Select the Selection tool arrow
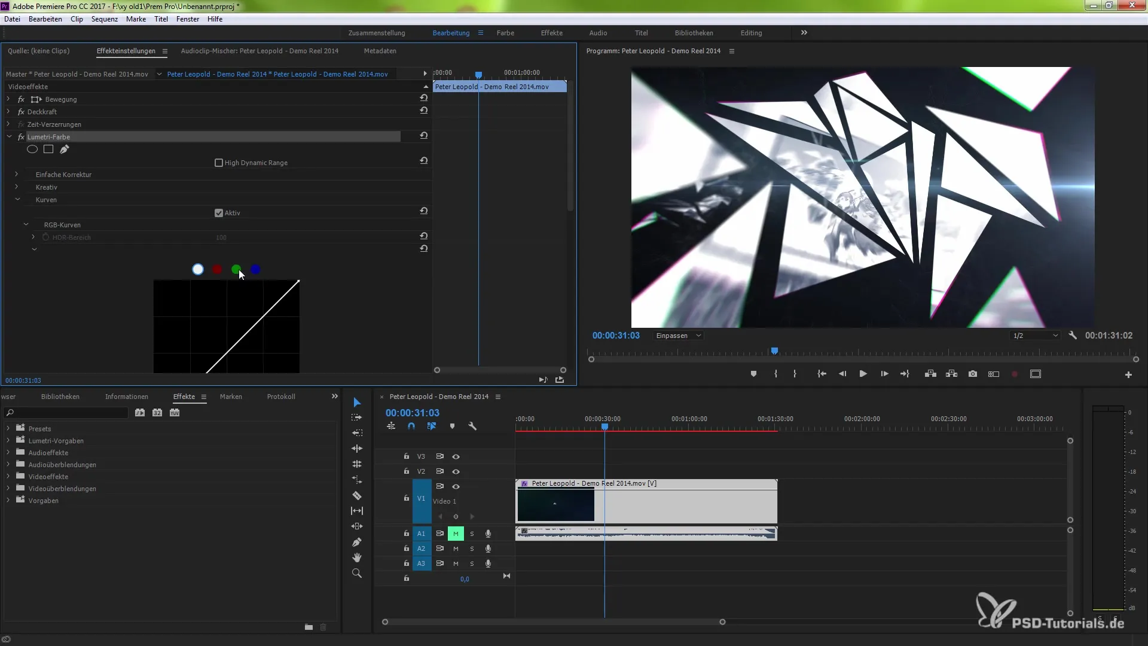This screenshot has width=1148, height=646. pyautogui.click(x=357, y=402)
